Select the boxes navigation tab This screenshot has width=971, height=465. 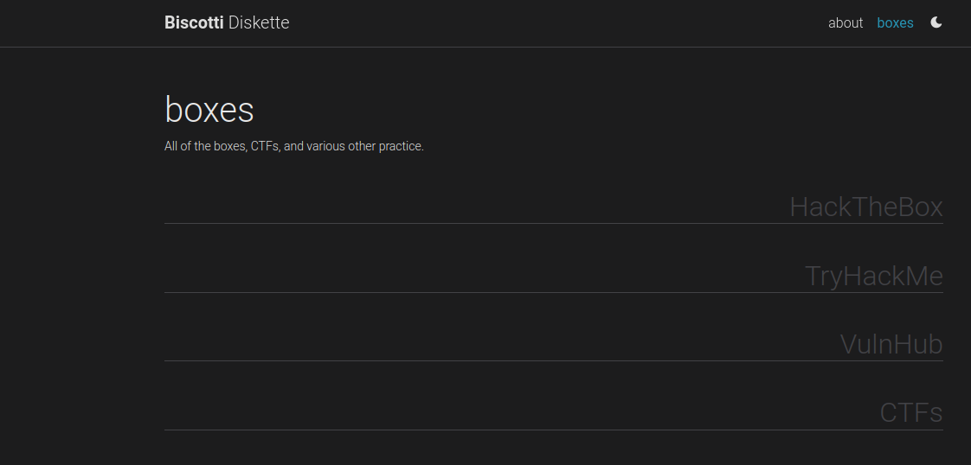(895, 23)
